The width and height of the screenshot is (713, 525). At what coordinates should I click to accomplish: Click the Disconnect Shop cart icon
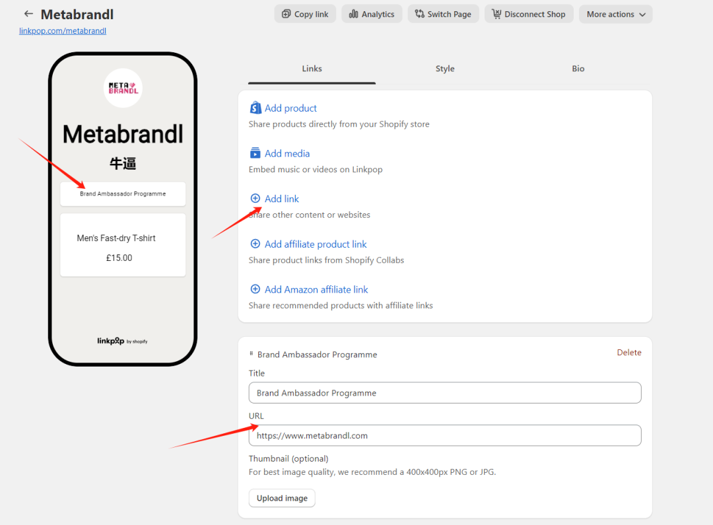496,14
